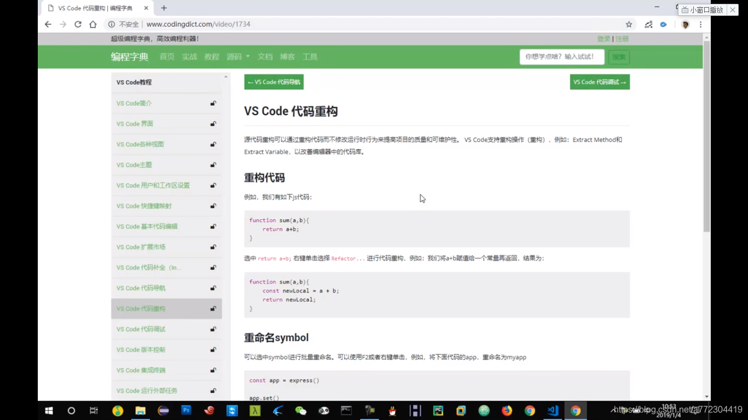748x420 pixels.
Task: Click the 小窗口播放 mini-window play button
Action: 703,10
